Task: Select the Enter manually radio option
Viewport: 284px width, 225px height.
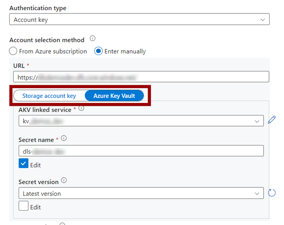Action: (98, 51)
